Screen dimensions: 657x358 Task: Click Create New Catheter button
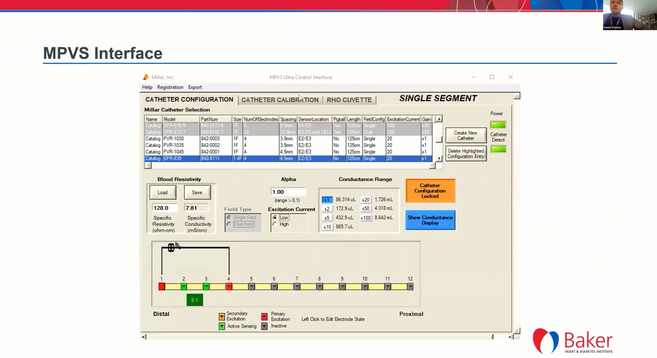click(x=466, y=136)
